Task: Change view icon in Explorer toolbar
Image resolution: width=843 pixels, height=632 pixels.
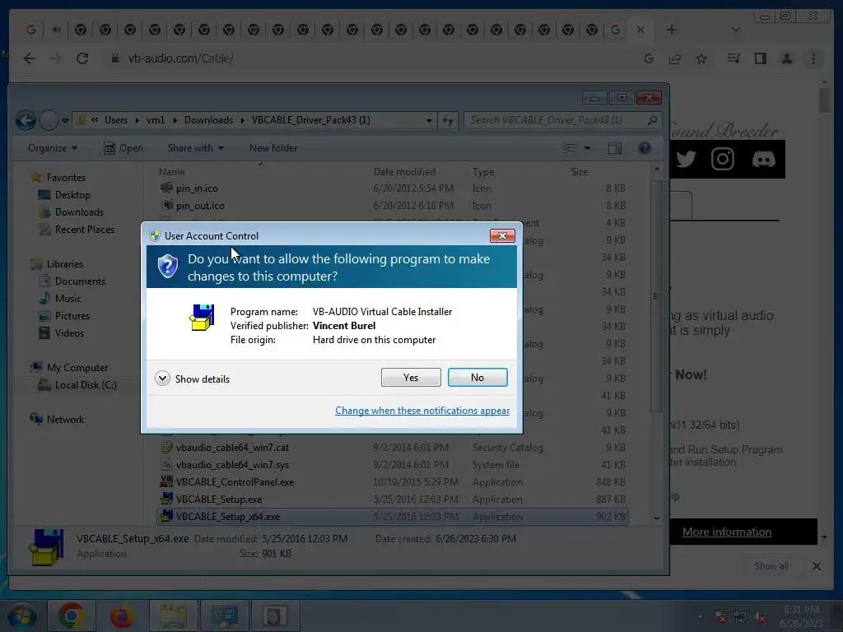Action: (x=570, y=148)
